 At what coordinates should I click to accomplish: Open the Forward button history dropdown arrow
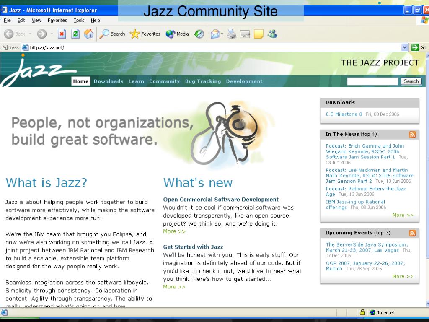click(x=52, y=34)
